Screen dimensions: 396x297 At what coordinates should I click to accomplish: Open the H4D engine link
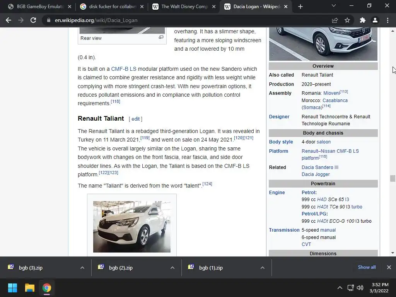tap(322, 200)
